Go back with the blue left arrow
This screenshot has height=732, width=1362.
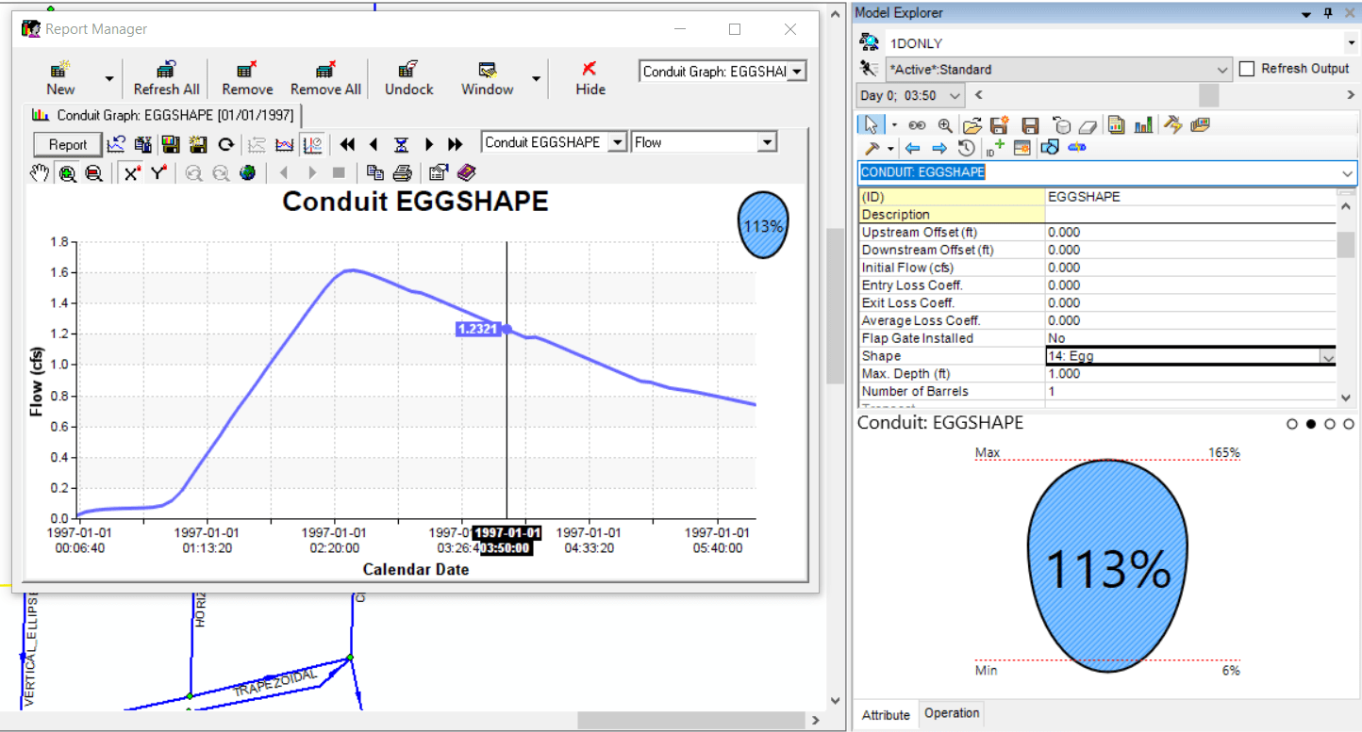click(x=912, y=148)
